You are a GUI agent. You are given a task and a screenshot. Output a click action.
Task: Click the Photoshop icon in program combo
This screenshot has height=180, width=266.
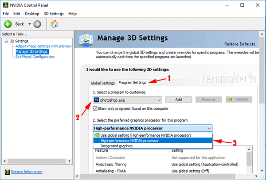click(x=96, y=100)
